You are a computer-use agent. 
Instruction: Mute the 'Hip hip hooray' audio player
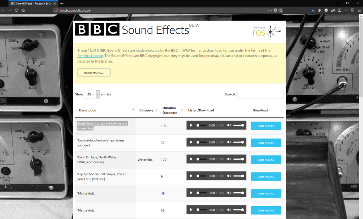pos(229,176)
